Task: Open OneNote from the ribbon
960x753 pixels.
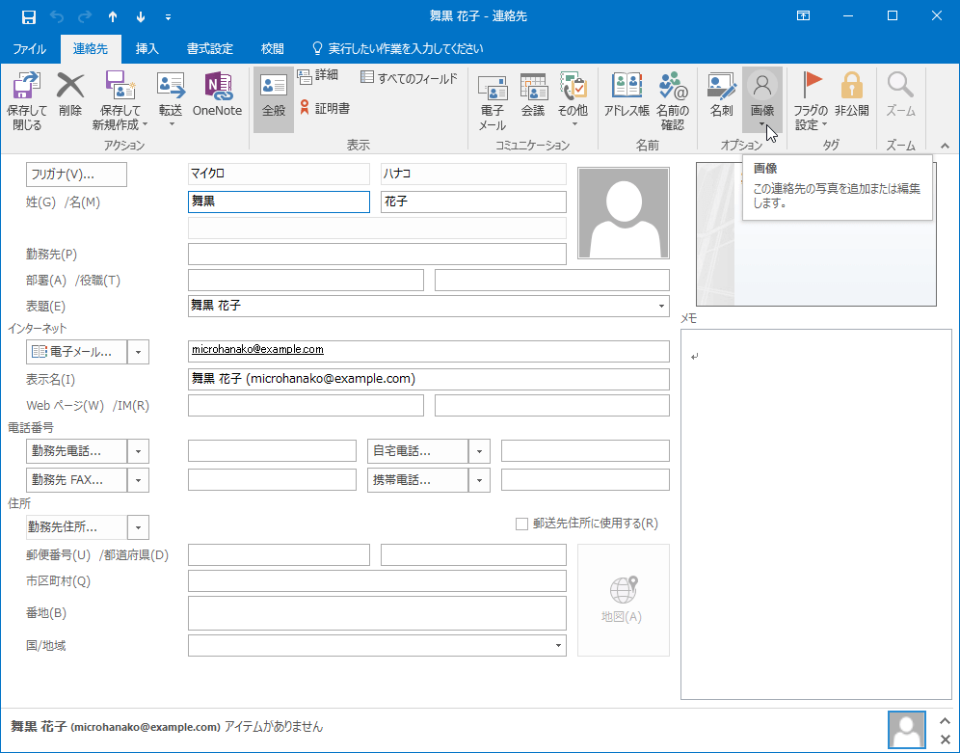Action: coord(217,96)
